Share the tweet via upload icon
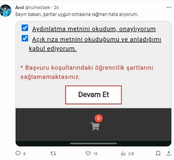Screen dimensions: 174x160 coord(169,153)
